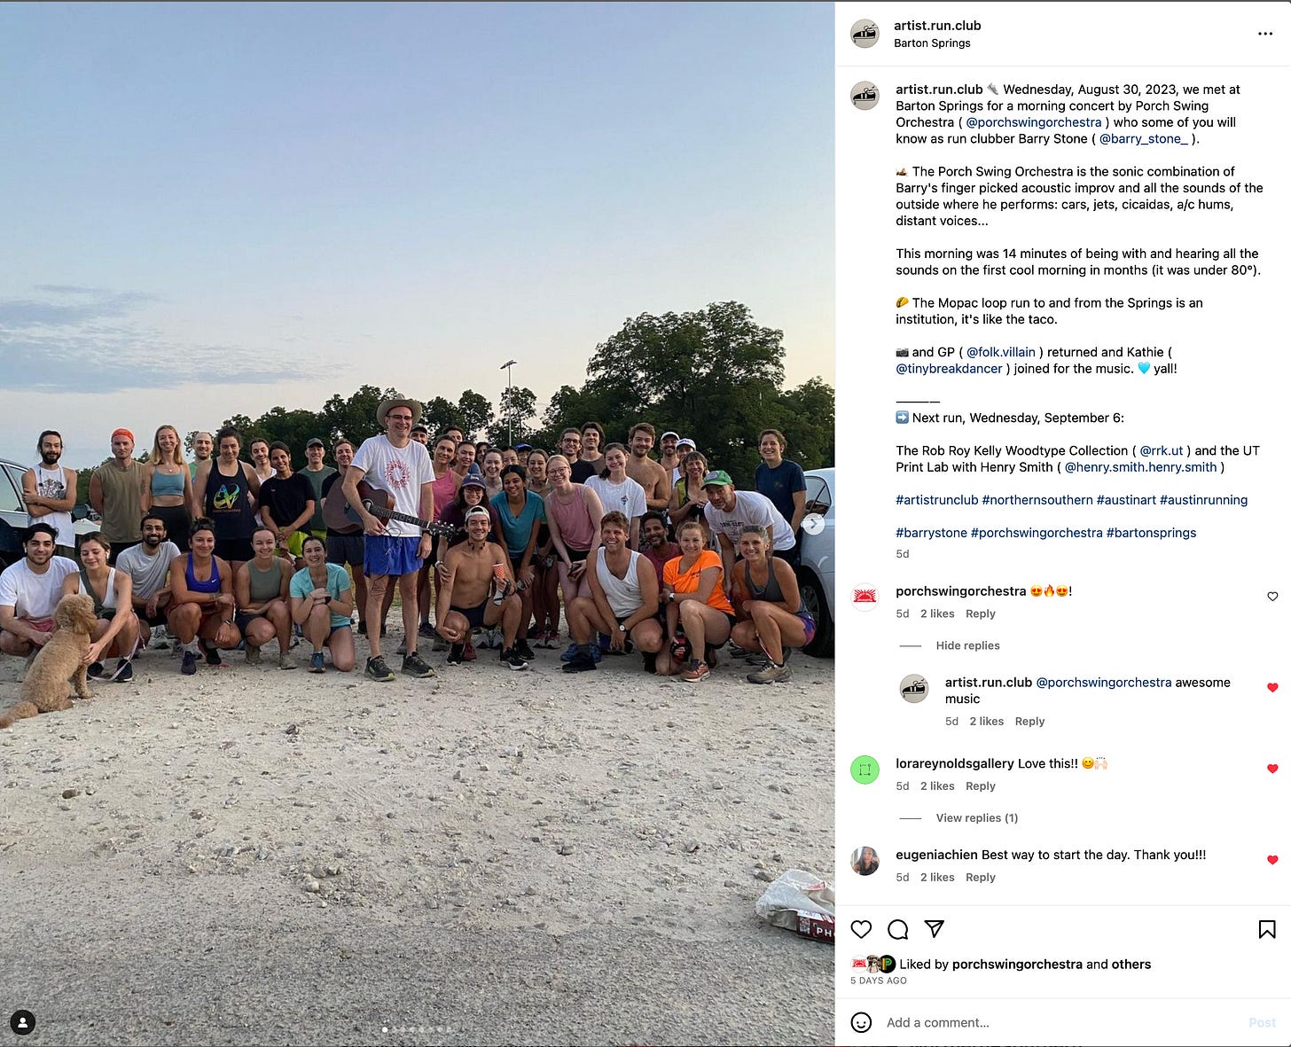The height and width of the screenshot is (1047, 1291).
Task: Collapse thread with Hide replies
Action: [967, 645]
